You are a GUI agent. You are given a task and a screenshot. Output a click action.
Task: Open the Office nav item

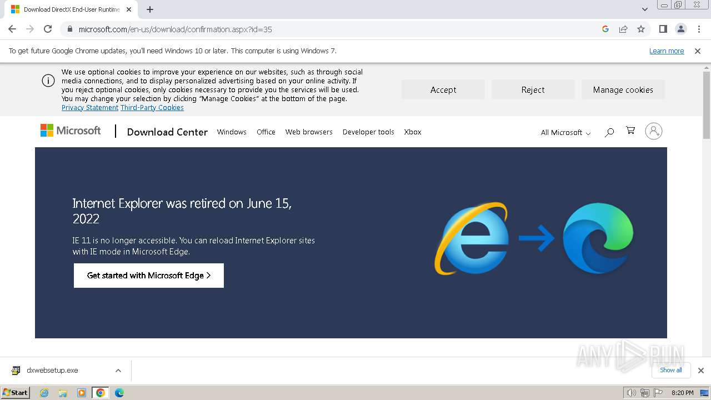point(266,132)
